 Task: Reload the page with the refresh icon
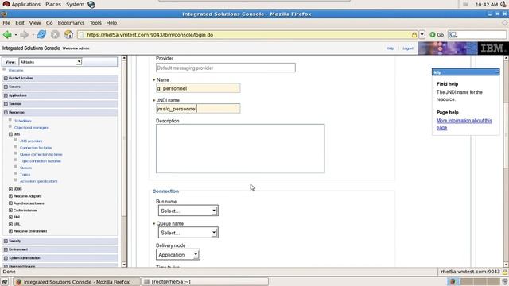(41, 34)
